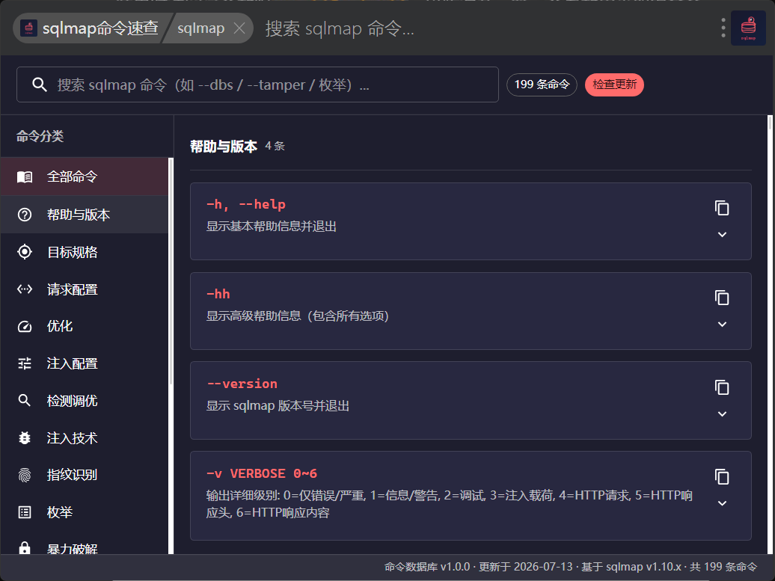Click description 显示 sqlmap 版本号并退出
Viewport: 775px width, 581px height.
pos(278,405)
